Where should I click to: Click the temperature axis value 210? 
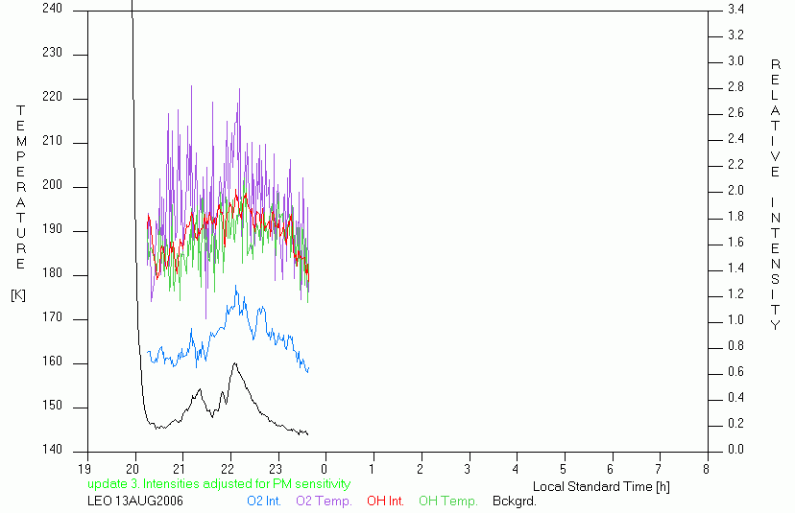pyautogui.click(x=52, y=140)
